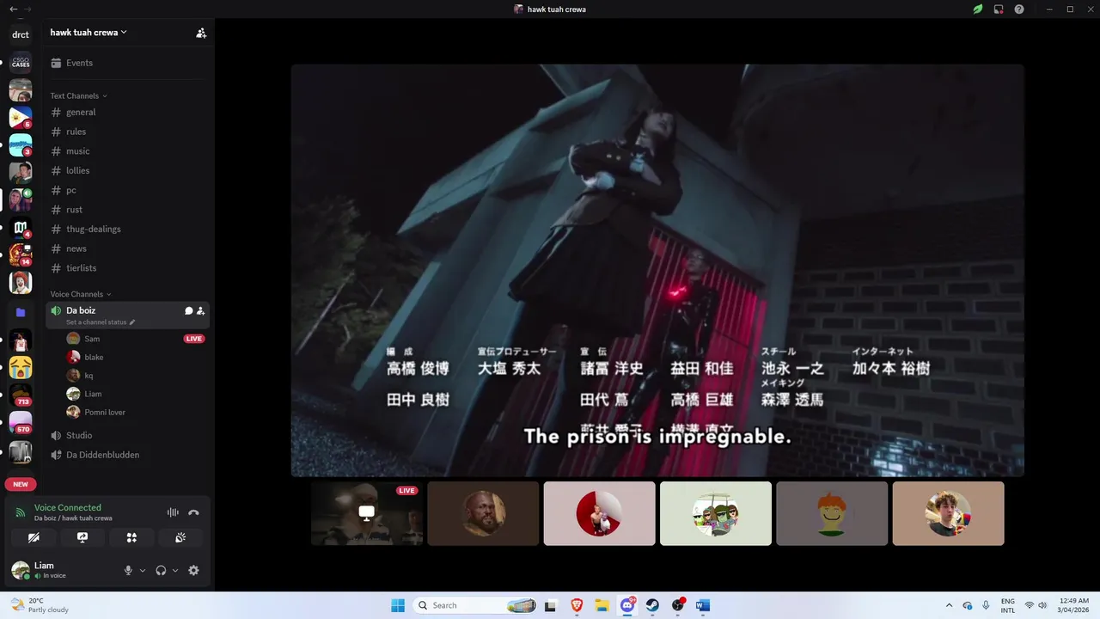The image size is (1100, 619).
Task: Select Sam's live stream thumbnail tile
Action: pos(367,513)
